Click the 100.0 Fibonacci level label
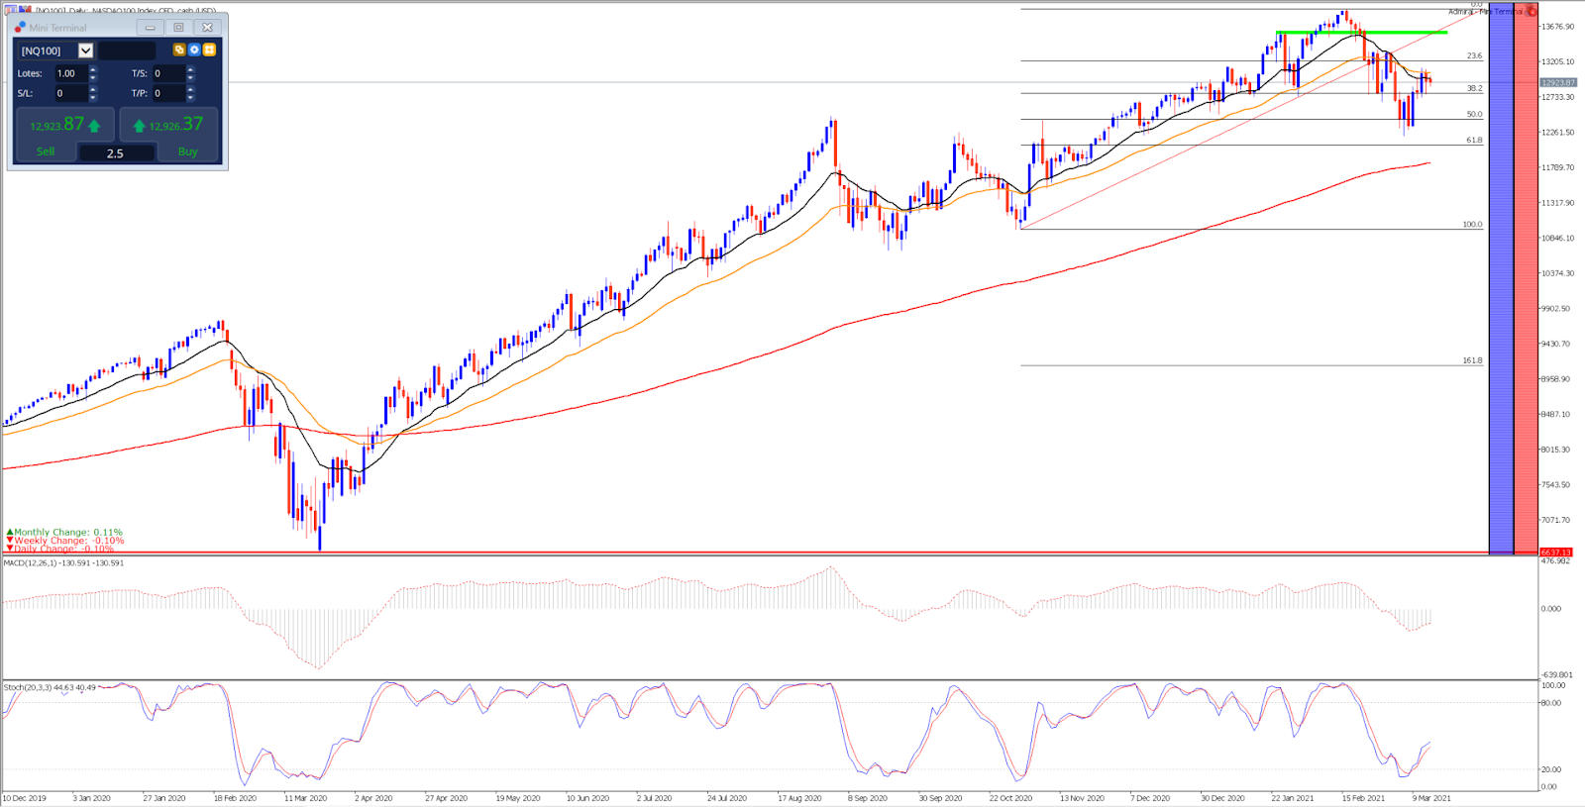This screenshot has width=1585, height=807. (1472, 225)
